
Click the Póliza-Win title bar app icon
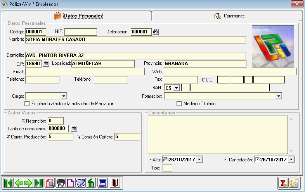pyautogui.click(x=5, y=4)
